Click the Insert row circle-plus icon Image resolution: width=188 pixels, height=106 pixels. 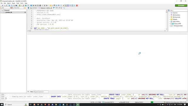38,6
